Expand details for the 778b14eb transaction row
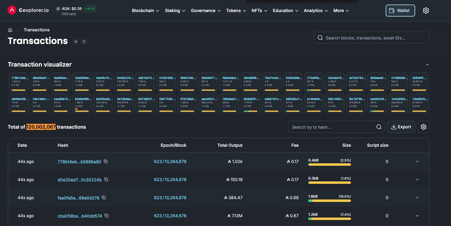The width and height of the screenshot is (451, 226). click(x=417, y=162)
